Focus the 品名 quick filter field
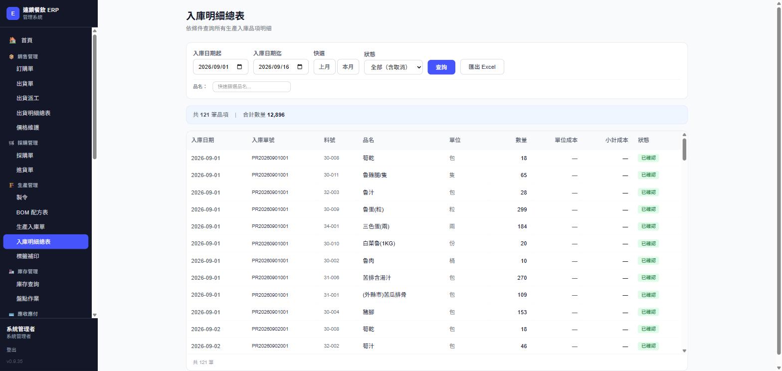 click(251, 87)
